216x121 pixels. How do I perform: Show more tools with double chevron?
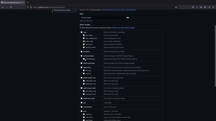(x=209, y=7)
